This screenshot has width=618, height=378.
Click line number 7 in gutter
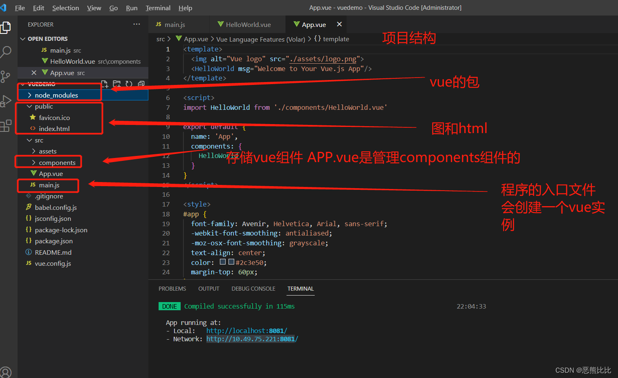168,107
